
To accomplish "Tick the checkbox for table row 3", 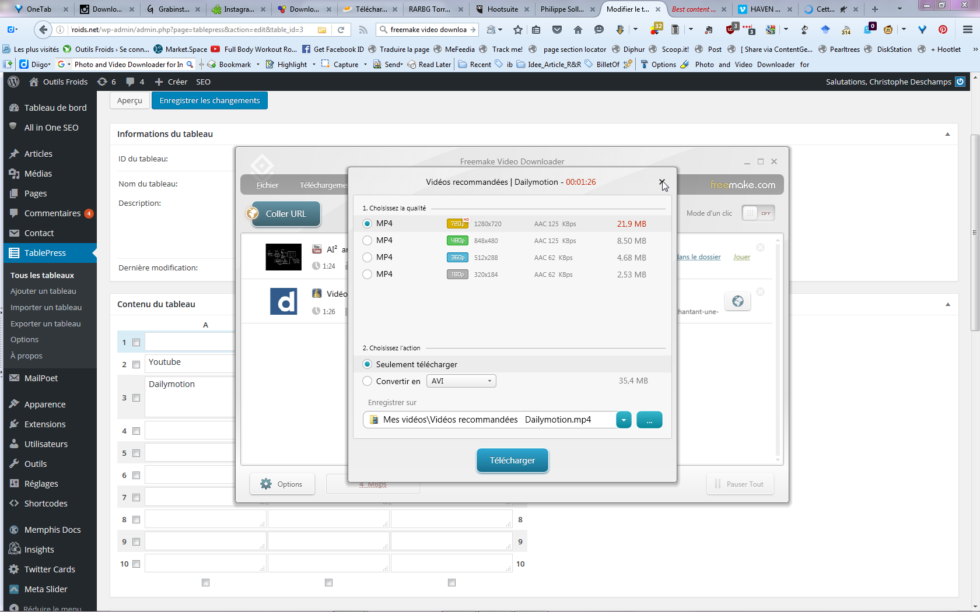I will [136, 398].
